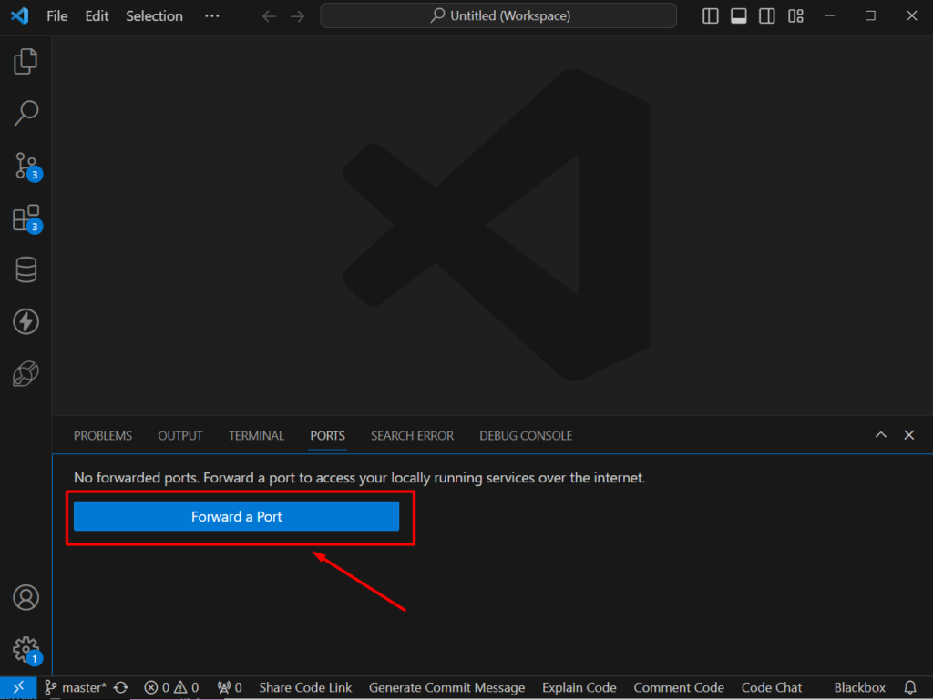The image size is (933, 700).
Task: Click Share Code Link in status bar
Action: point(305,687)
